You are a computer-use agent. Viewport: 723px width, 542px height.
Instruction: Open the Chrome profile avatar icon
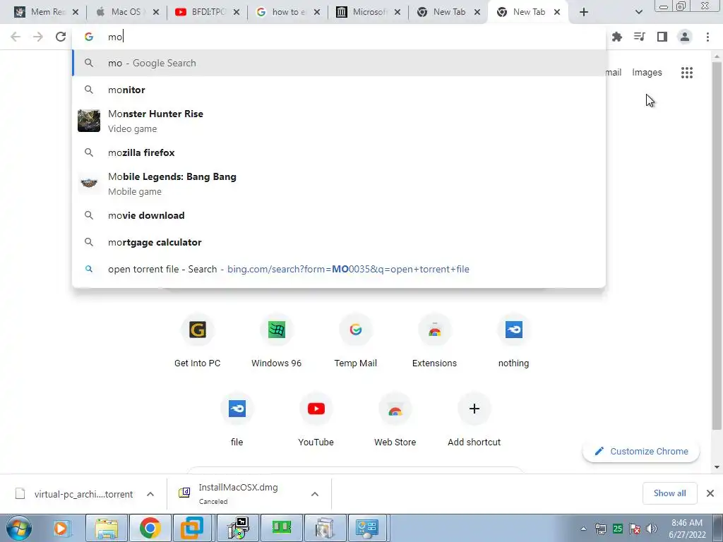click(685, 37)
